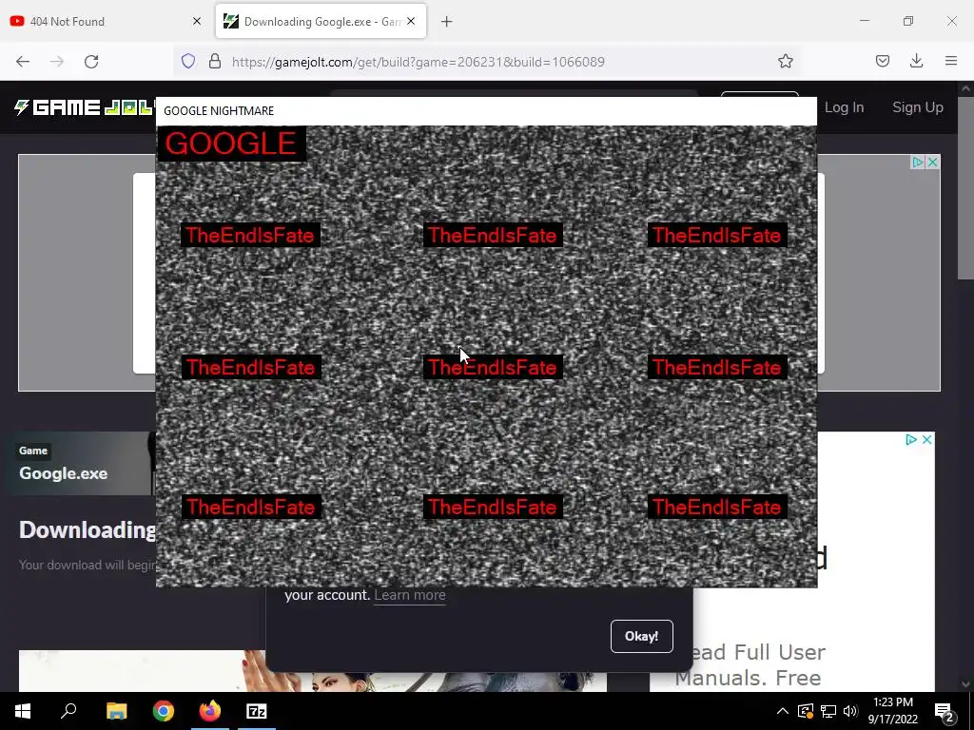Open the tracking protection shield icon
Screen dimensions: 974x730
click(188, 61)
